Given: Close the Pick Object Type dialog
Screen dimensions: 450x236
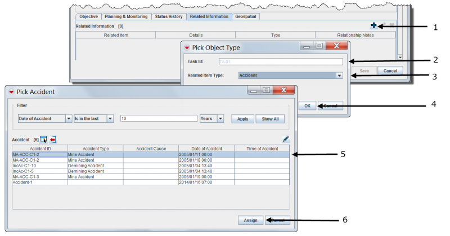Looking at the screenshot, I should pos(336,46).
